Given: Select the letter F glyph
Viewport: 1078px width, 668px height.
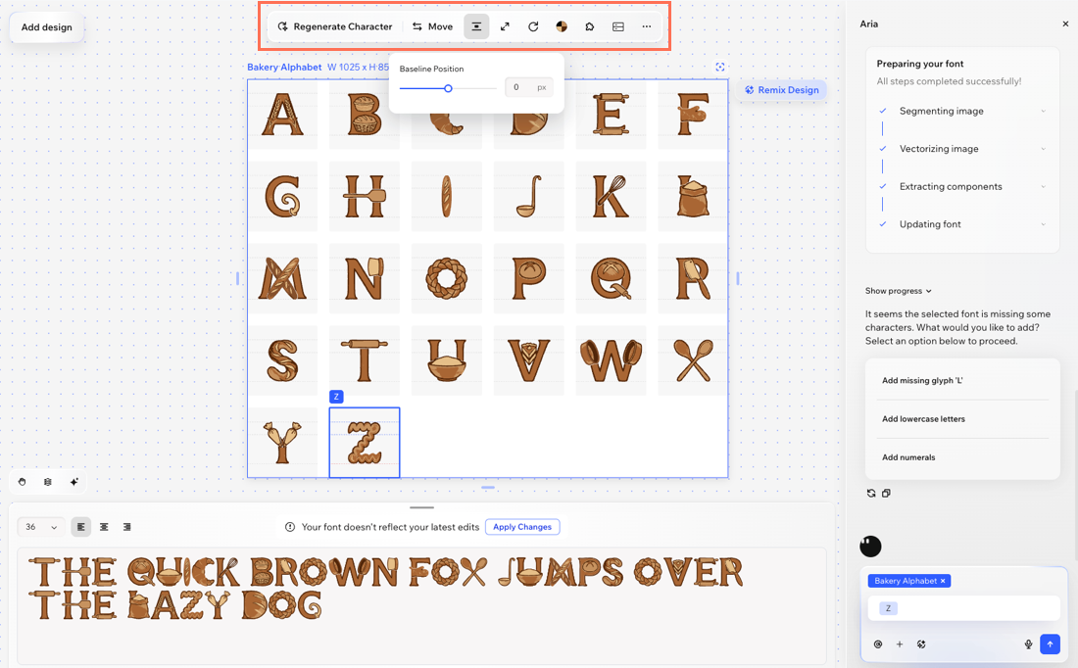Looking at the screenshot, I should 692,114.
